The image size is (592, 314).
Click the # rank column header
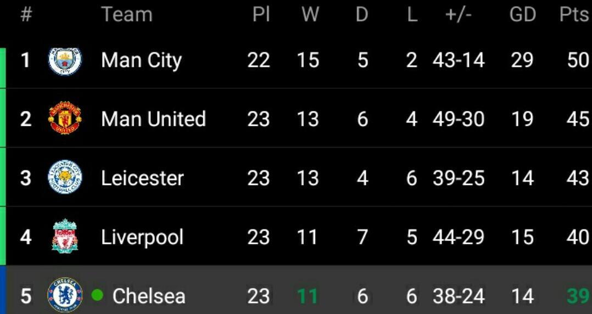point(26,15)
